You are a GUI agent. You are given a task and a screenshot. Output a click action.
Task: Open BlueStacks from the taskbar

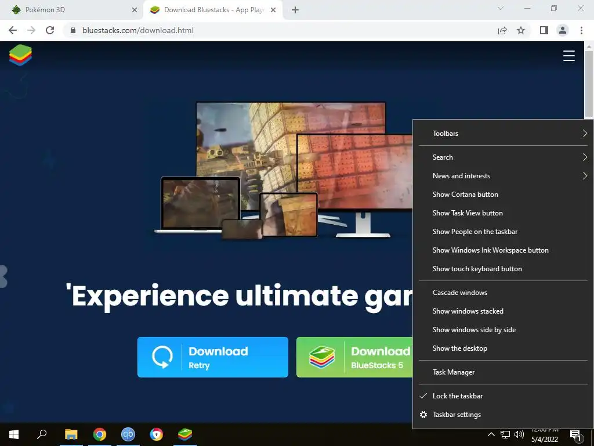(185, 434)
